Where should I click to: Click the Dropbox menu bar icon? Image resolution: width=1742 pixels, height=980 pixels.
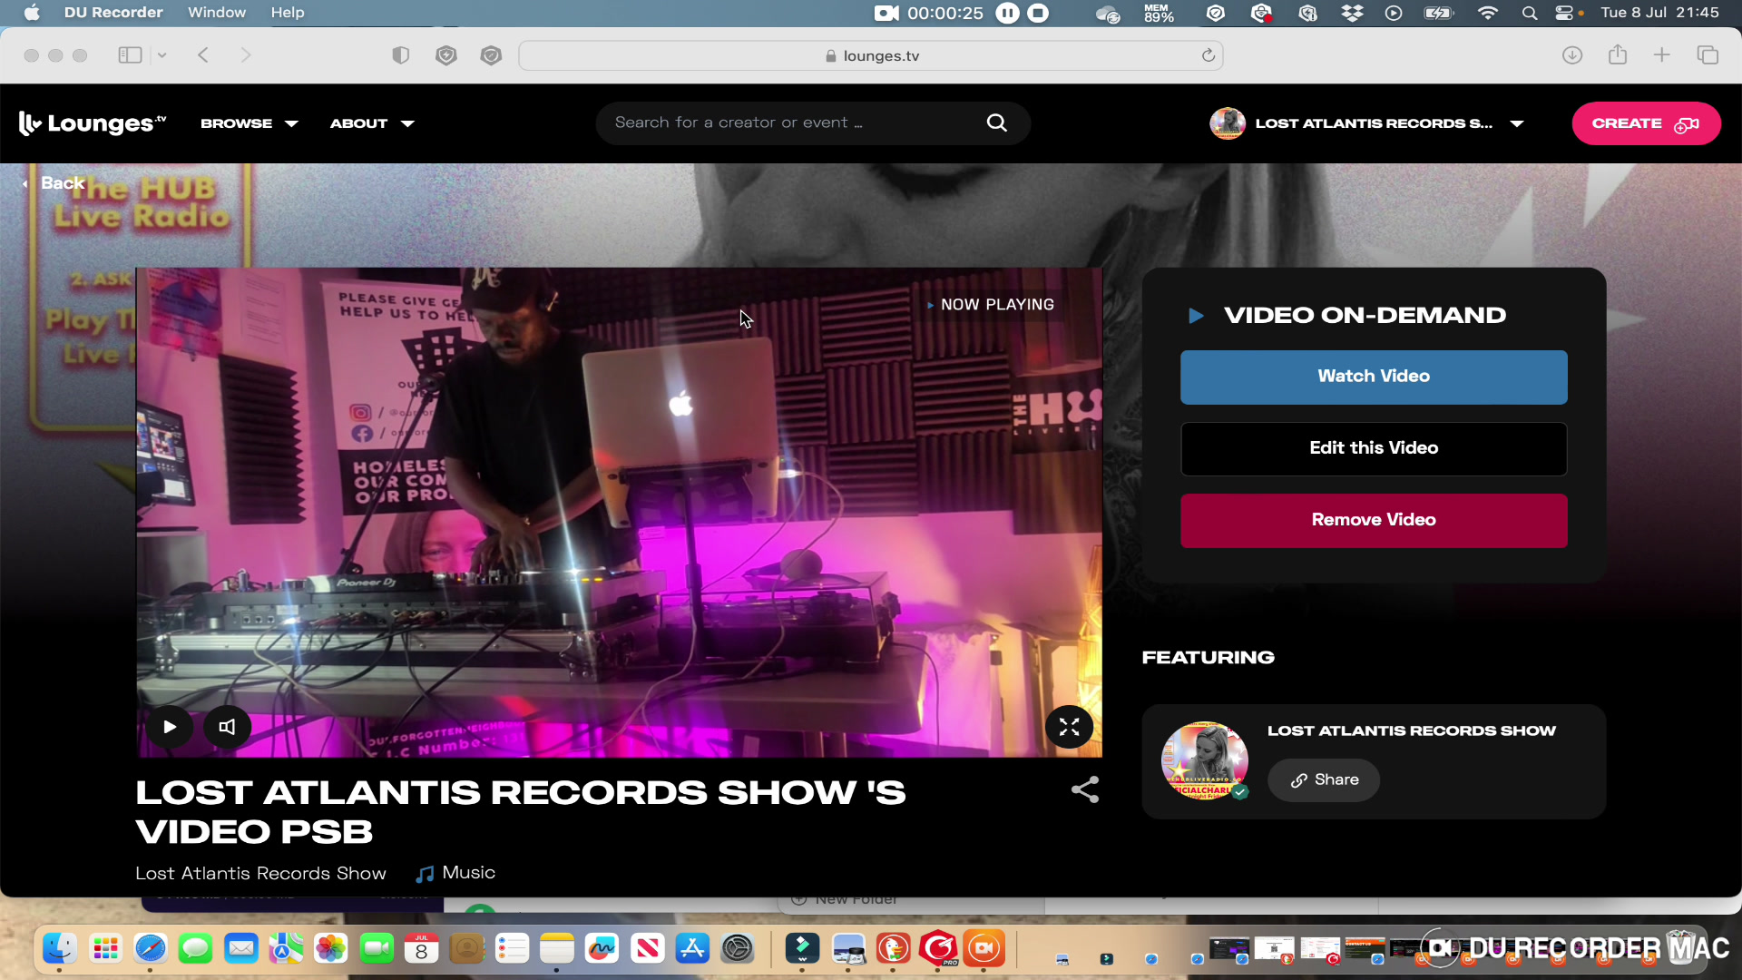click(1352, 13)
